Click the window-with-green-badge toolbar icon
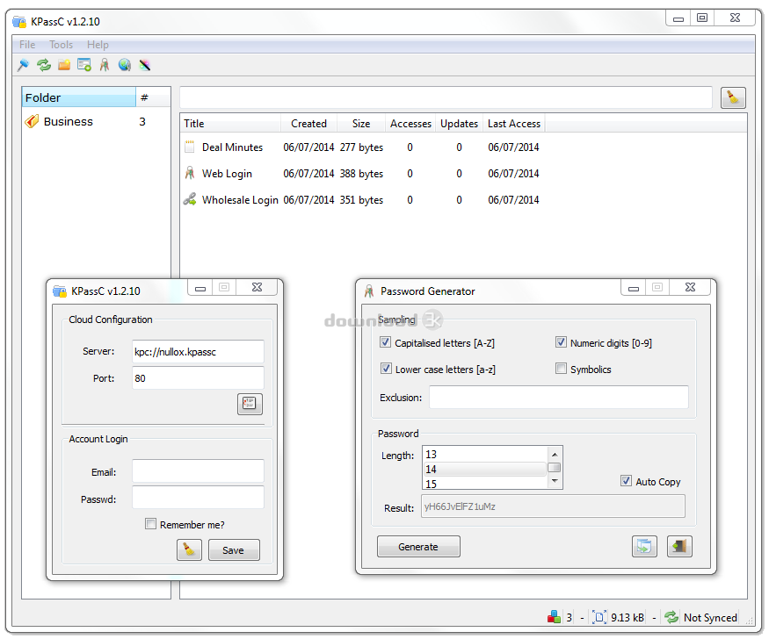The height and width of the screenshot is (639, 769). 84,65
